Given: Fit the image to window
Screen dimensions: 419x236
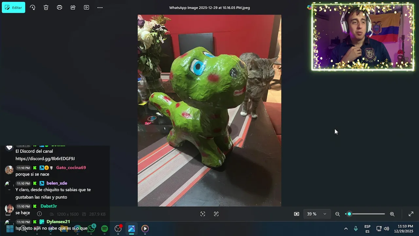Looking at the screenshot, I should point(297,214).
